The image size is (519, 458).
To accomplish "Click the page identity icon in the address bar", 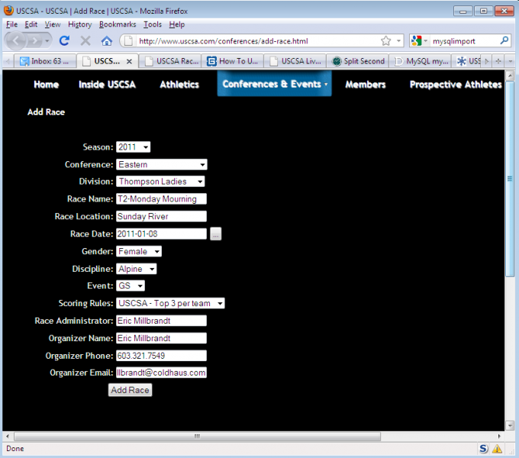I will [128, 40].
